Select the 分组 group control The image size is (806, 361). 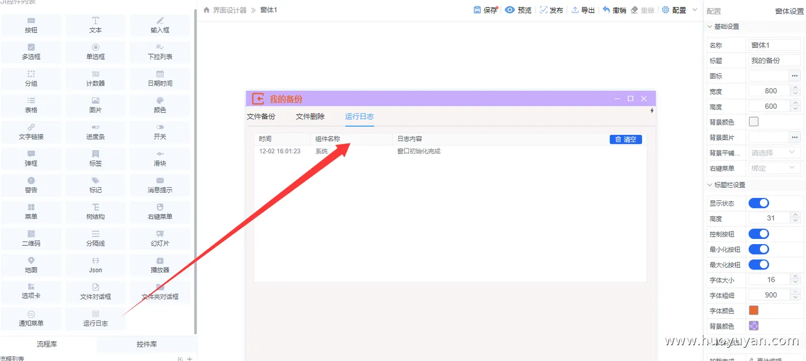pos(31,78)
